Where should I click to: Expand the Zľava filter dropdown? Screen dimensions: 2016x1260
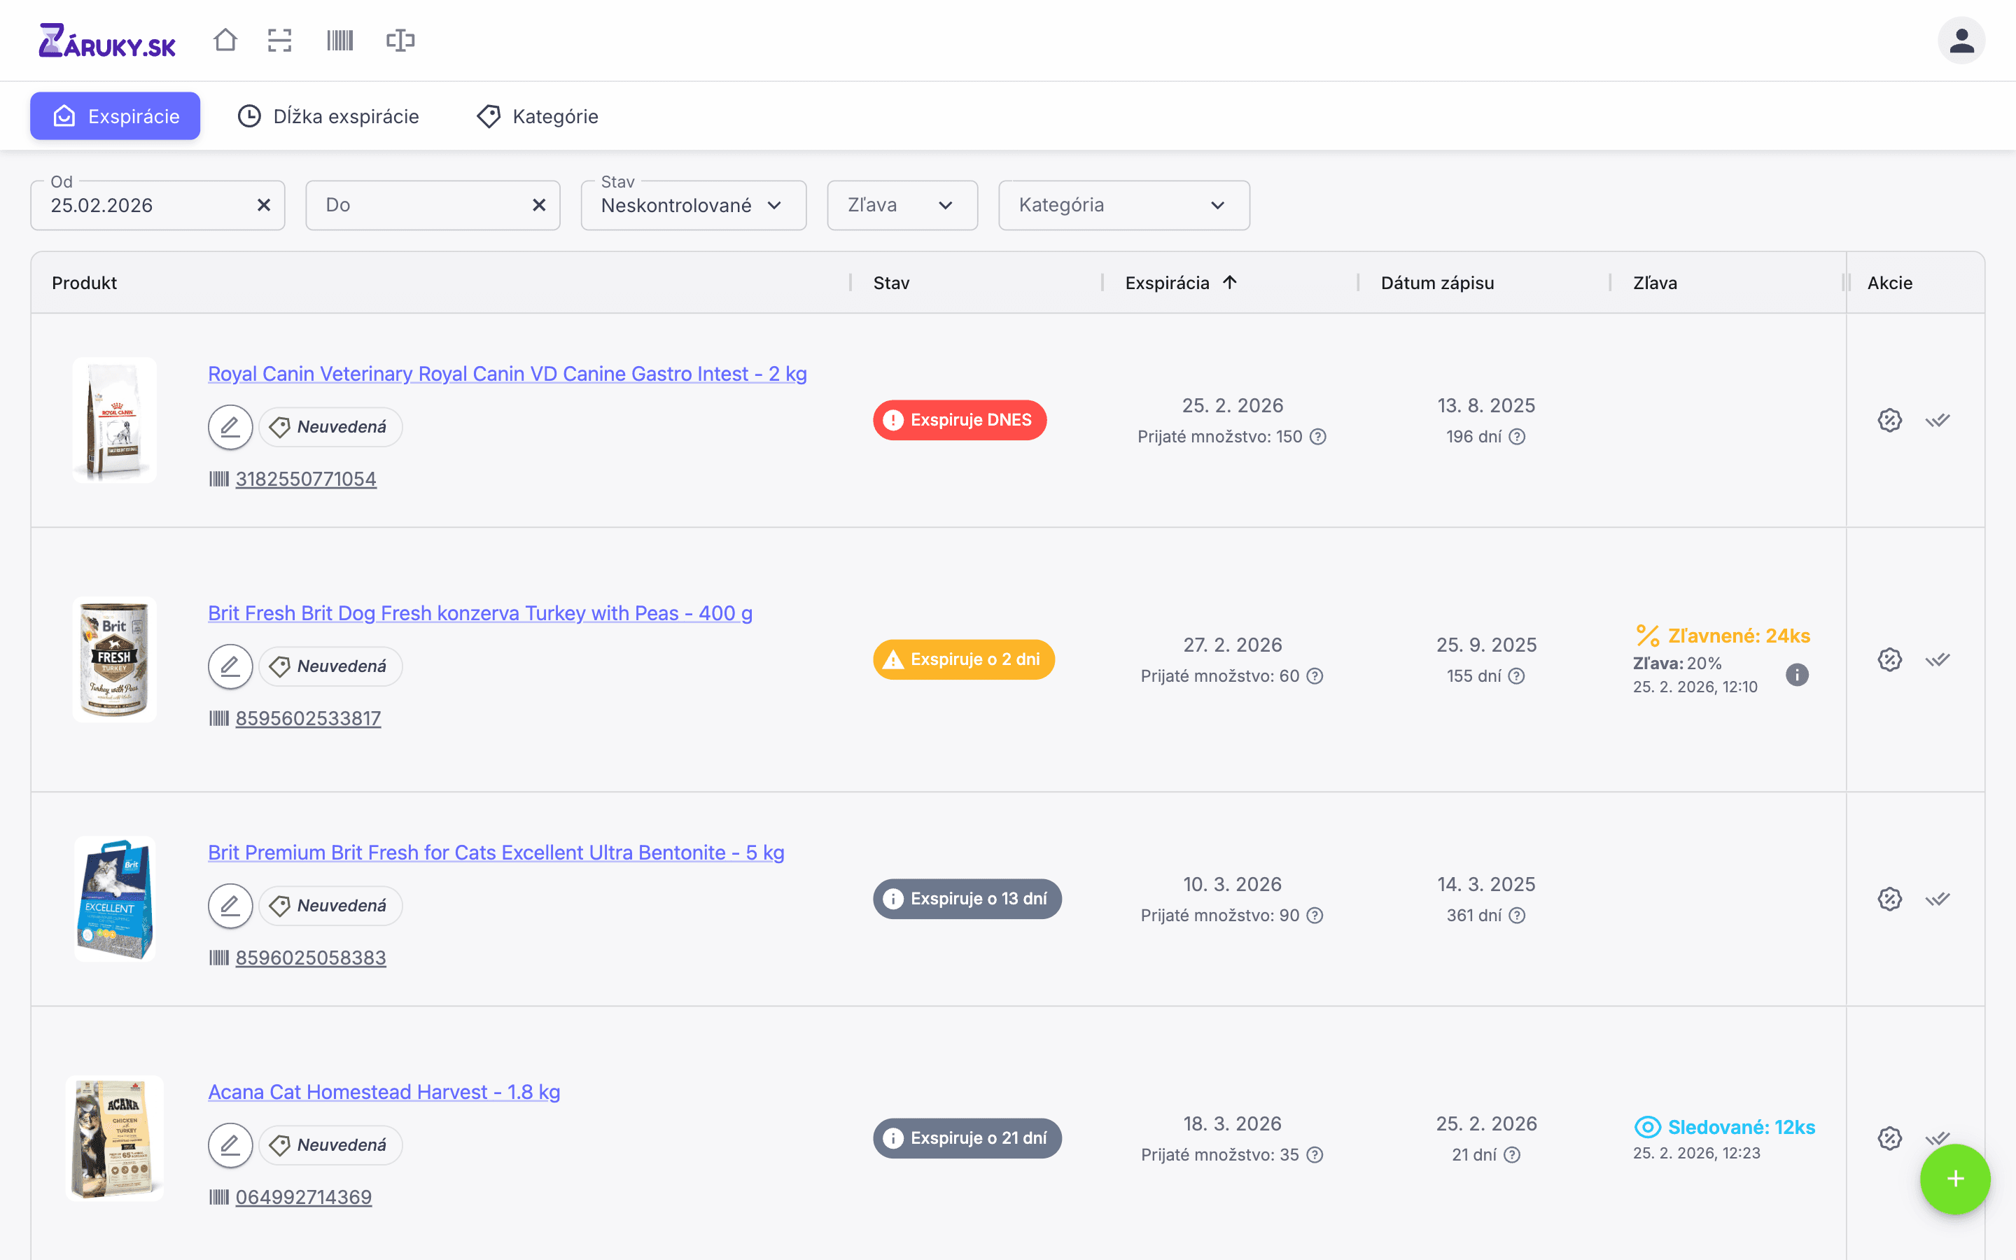point(902,205)
